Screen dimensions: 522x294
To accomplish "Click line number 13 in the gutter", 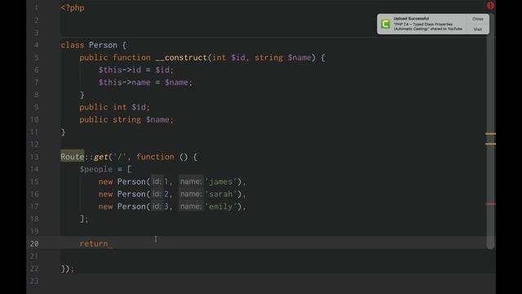I will pos(34,157).
